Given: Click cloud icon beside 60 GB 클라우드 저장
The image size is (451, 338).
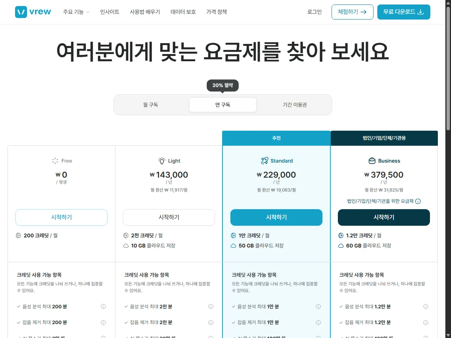Looking at the screenshot, I should (341, 246).
